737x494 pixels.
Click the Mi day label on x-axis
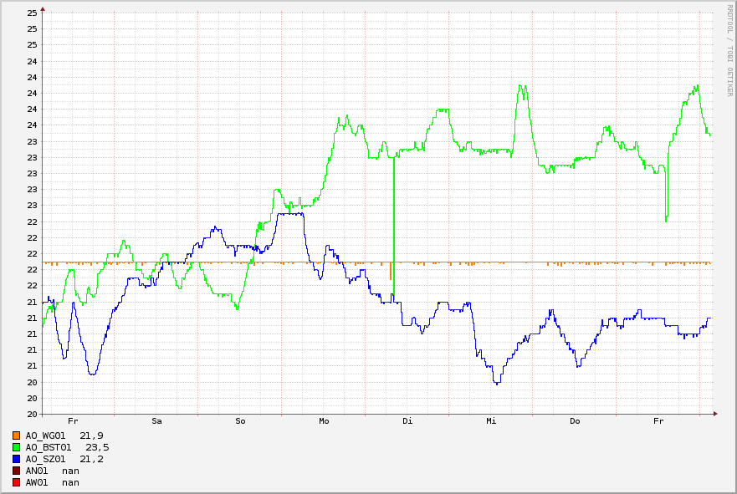491,421
